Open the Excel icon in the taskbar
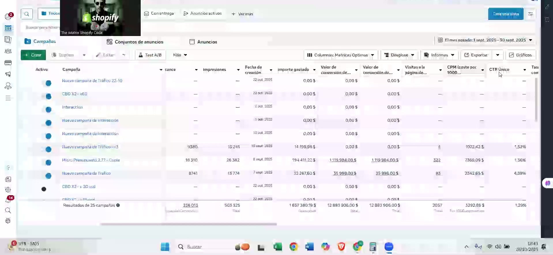The height and width of the screenshot is (255, 553). pyautogui.click(x=277, y=247)
